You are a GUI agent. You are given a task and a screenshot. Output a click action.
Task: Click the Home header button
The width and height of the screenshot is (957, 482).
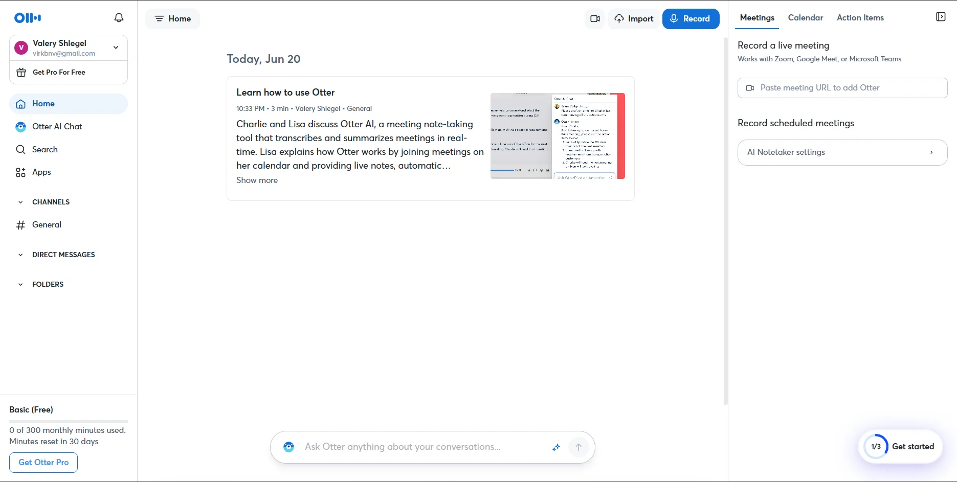(173, 19)
